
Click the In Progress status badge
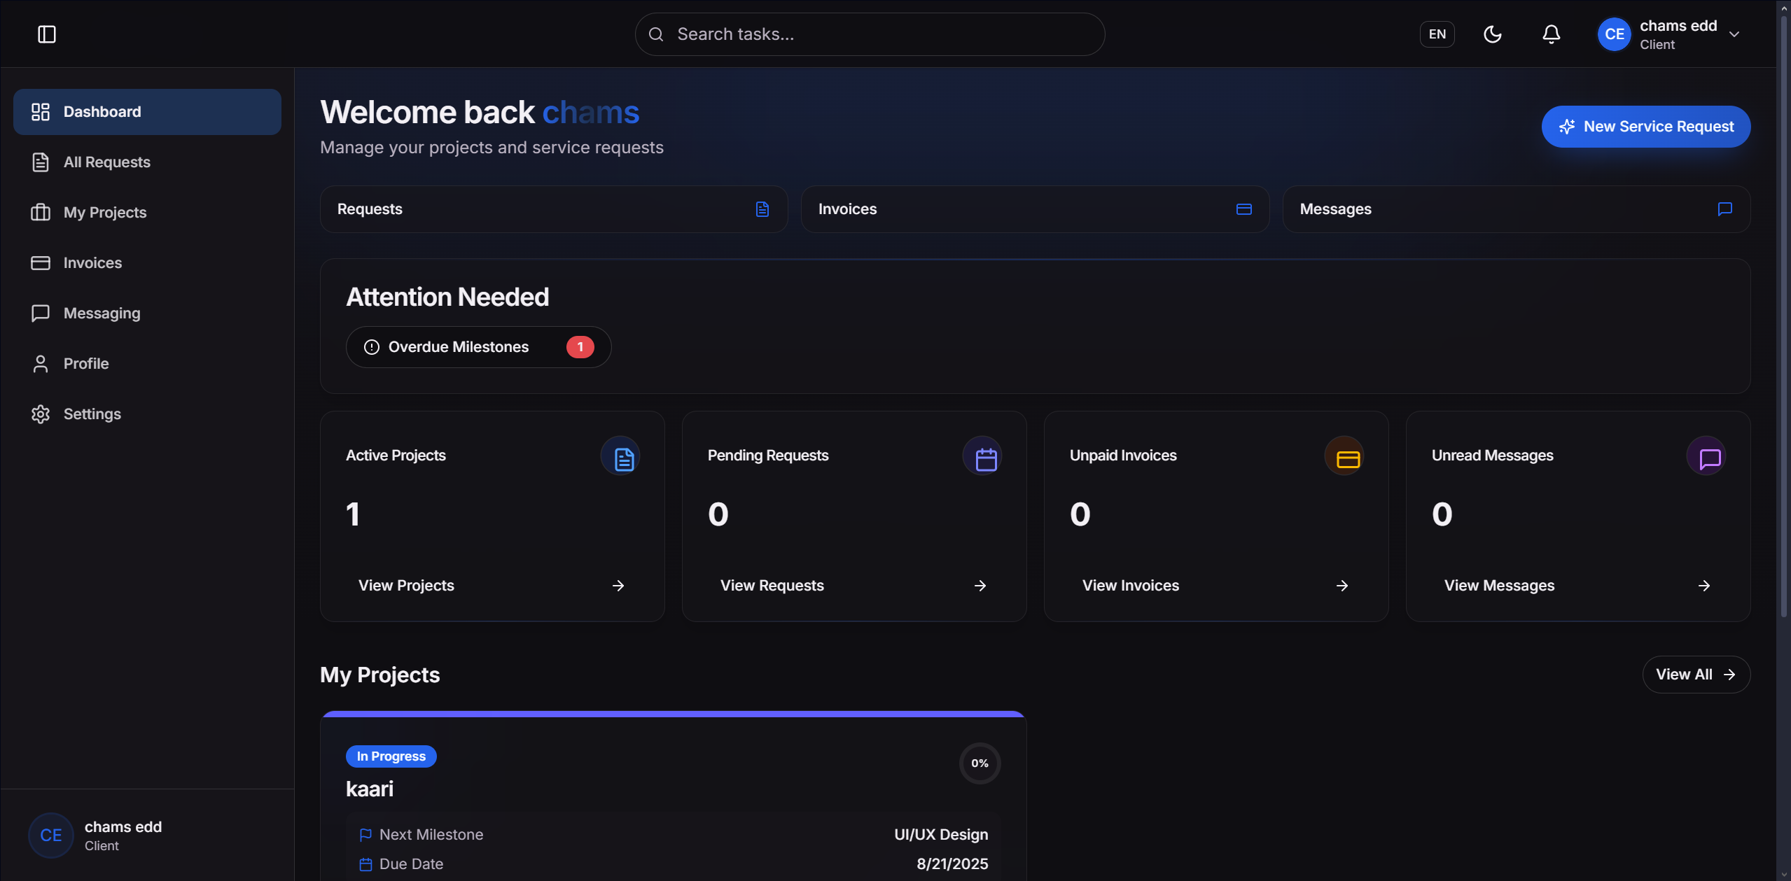coord(391,756)
